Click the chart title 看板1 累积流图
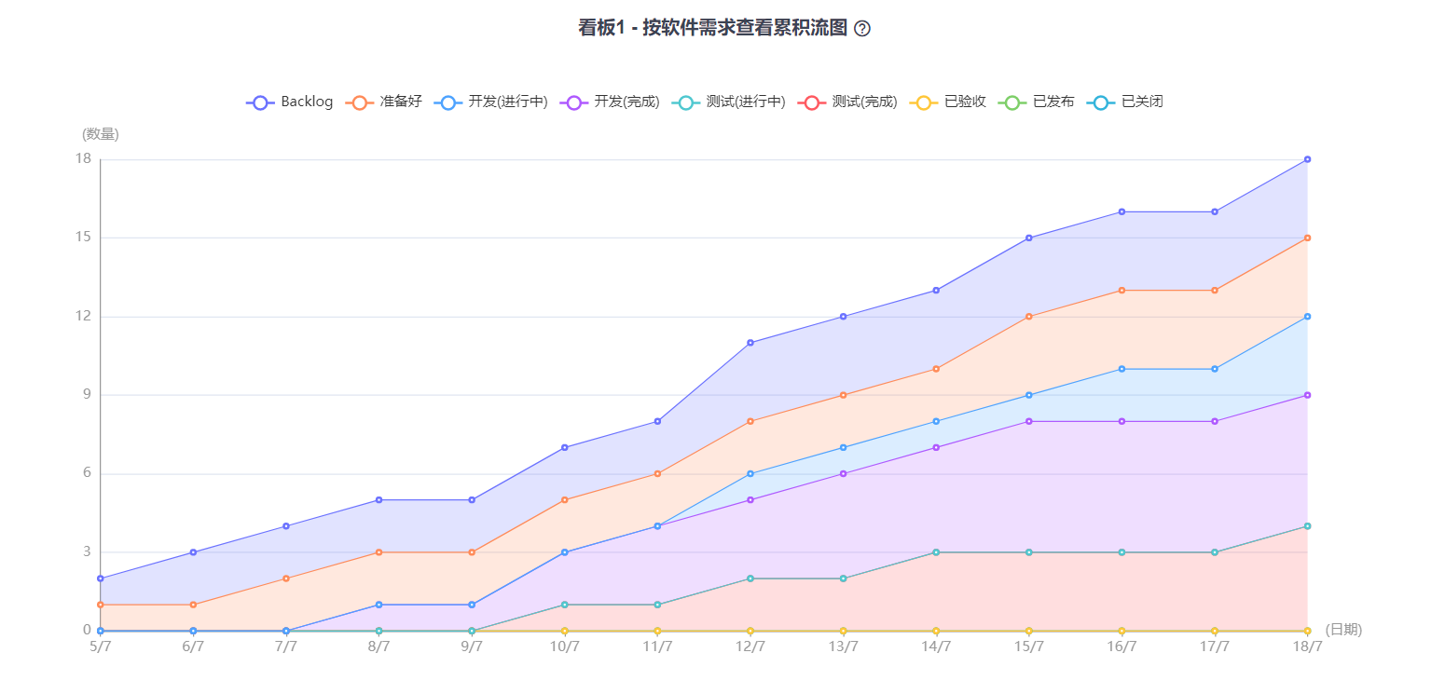Screen dimensions: 1445x694 pos(713,28)
